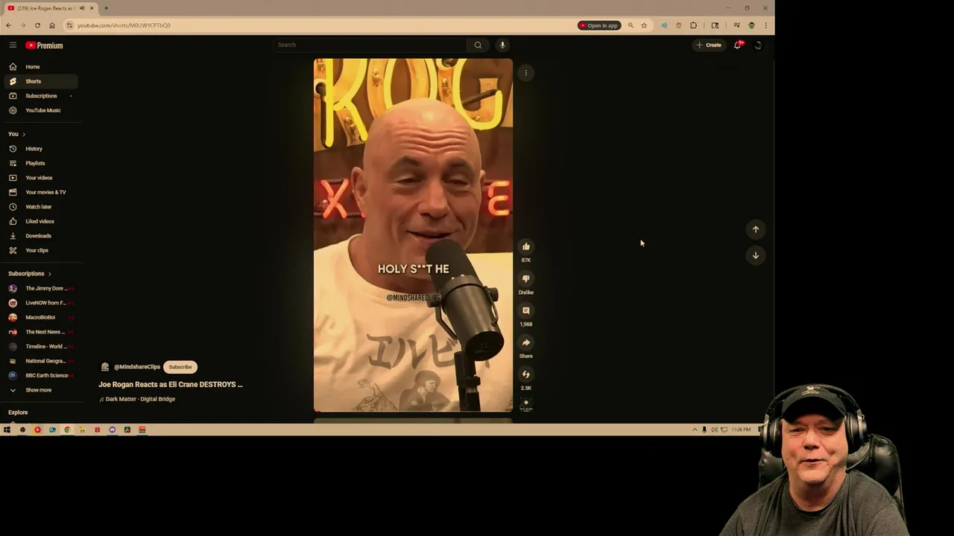Open the YouTube hamburger guide menu
This screenshot has width=954, height=536.
click(x=13, y=45)
